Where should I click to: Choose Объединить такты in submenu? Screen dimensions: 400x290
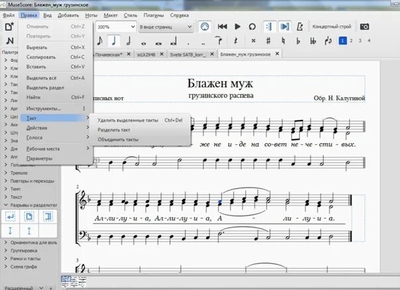140,140
